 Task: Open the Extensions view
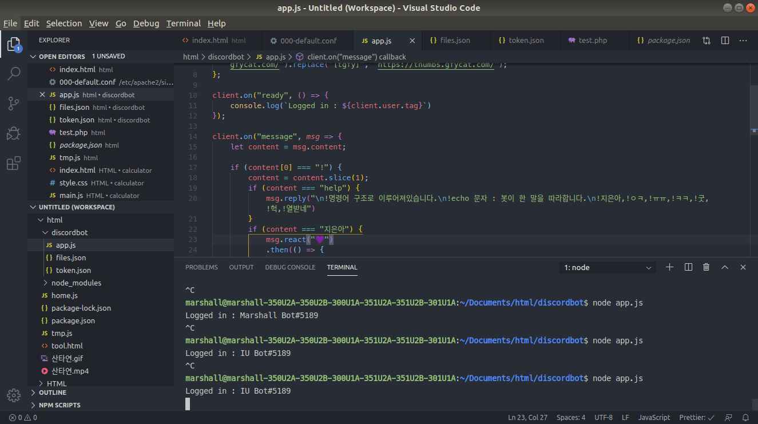14,164
